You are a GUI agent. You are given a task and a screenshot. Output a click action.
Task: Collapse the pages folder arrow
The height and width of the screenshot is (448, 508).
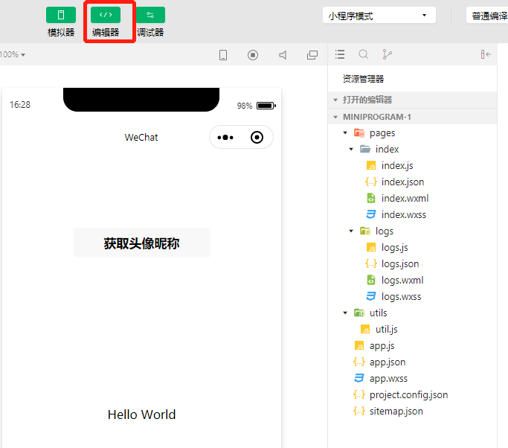345,133
